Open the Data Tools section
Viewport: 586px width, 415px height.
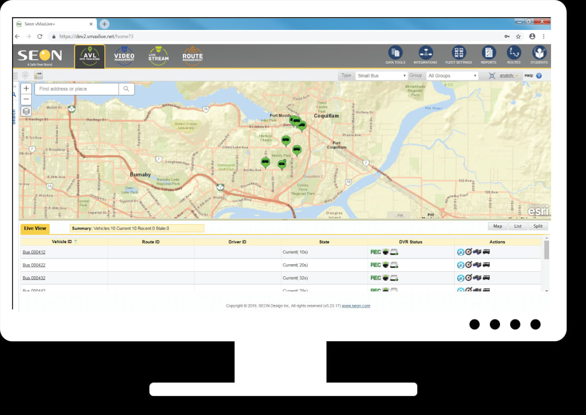[x=396, y=54]
